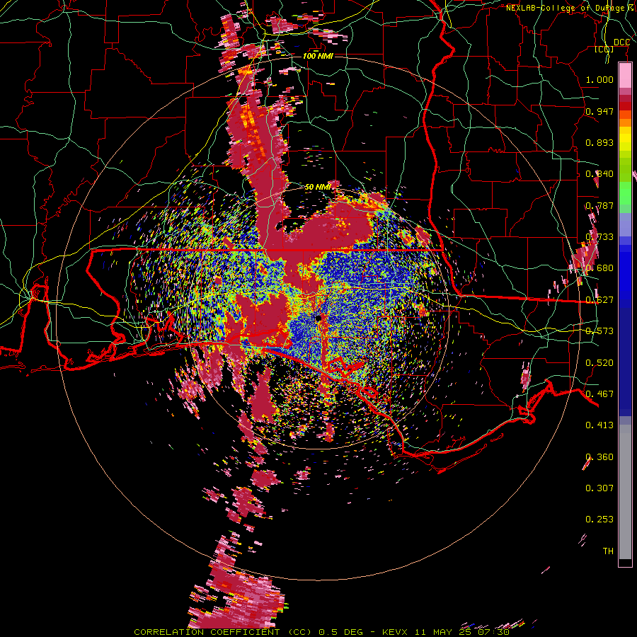Click the 0.947 scale value
The height and width of the screenshot is (637, 637).
(599, 111)
